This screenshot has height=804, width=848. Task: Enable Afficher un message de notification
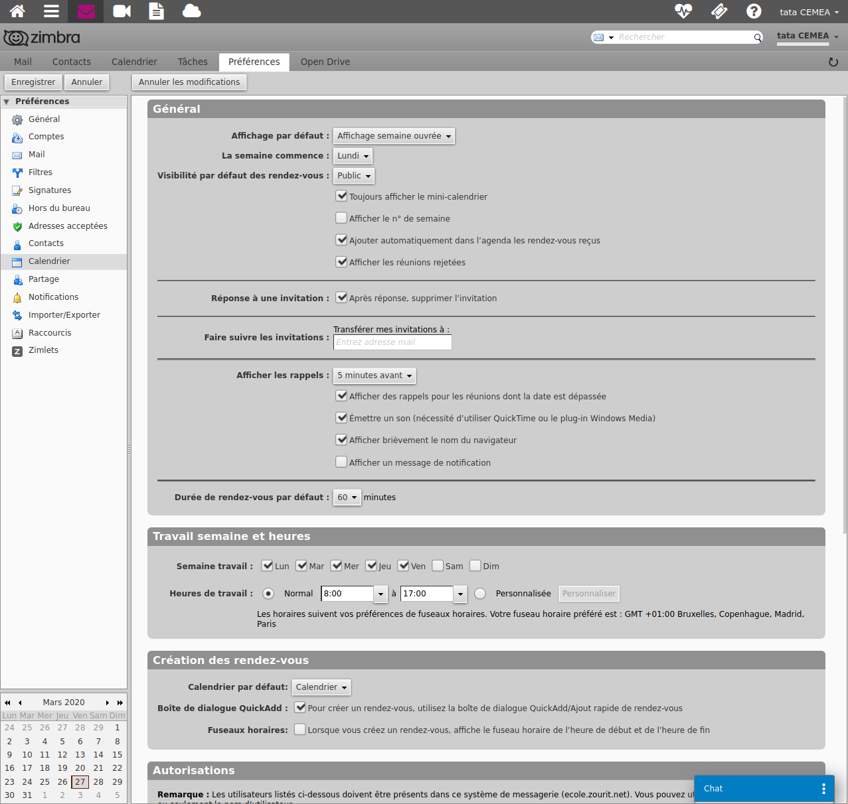(341, 462)
